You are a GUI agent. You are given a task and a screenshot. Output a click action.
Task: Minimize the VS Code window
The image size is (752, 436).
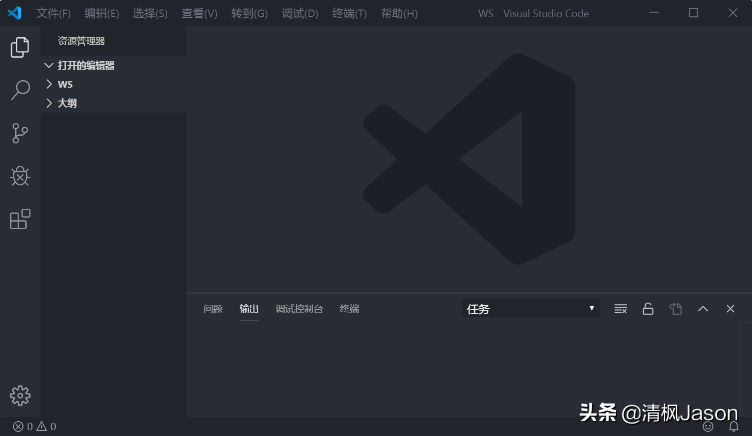[654, 13]
